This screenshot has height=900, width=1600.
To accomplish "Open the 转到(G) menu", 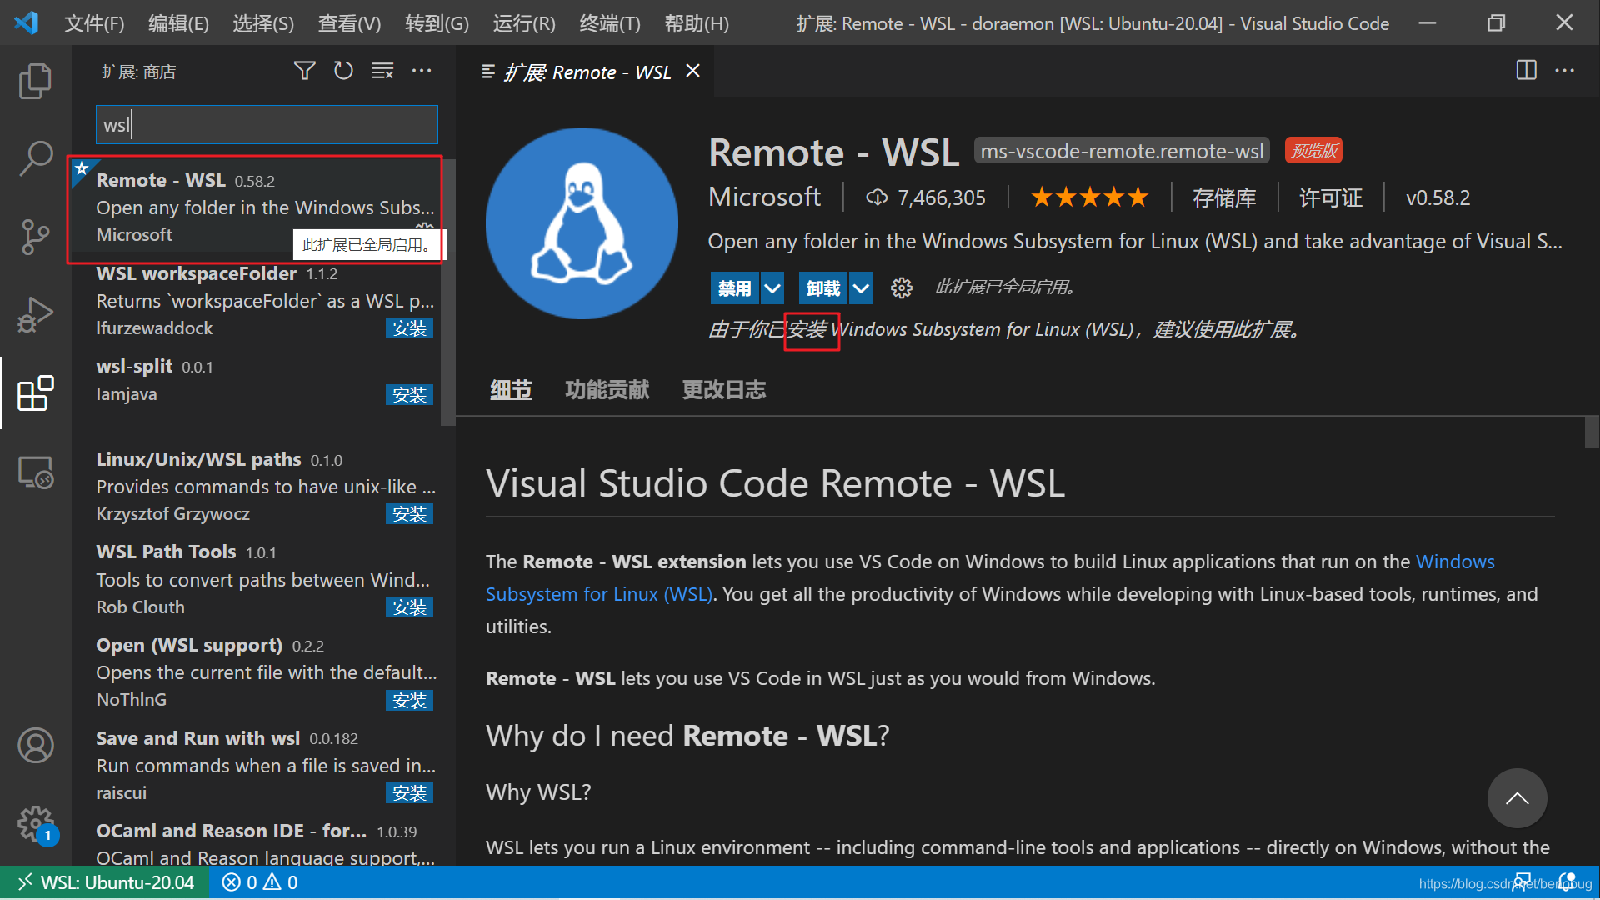I will point(437,23).
